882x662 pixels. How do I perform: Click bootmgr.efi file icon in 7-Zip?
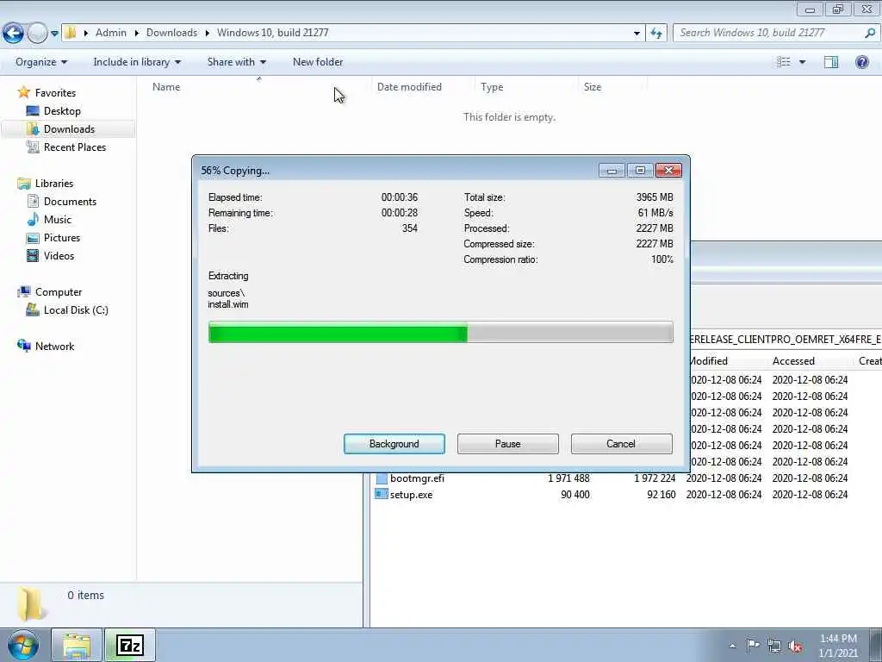382,478
